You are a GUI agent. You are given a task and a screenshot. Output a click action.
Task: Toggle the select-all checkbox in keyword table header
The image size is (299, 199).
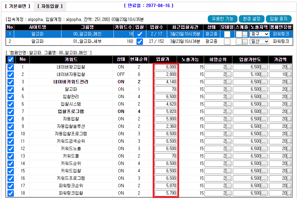(10, 59)
